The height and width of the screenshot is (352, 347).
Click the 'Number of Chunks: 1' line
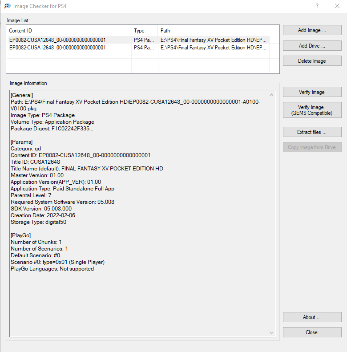pyautogui.click(x=36, y=242)
